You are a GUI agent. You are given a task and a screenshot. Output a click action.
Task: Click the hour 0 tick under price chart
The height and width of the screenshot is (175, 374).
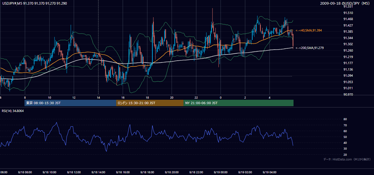(x=221, y=97)
